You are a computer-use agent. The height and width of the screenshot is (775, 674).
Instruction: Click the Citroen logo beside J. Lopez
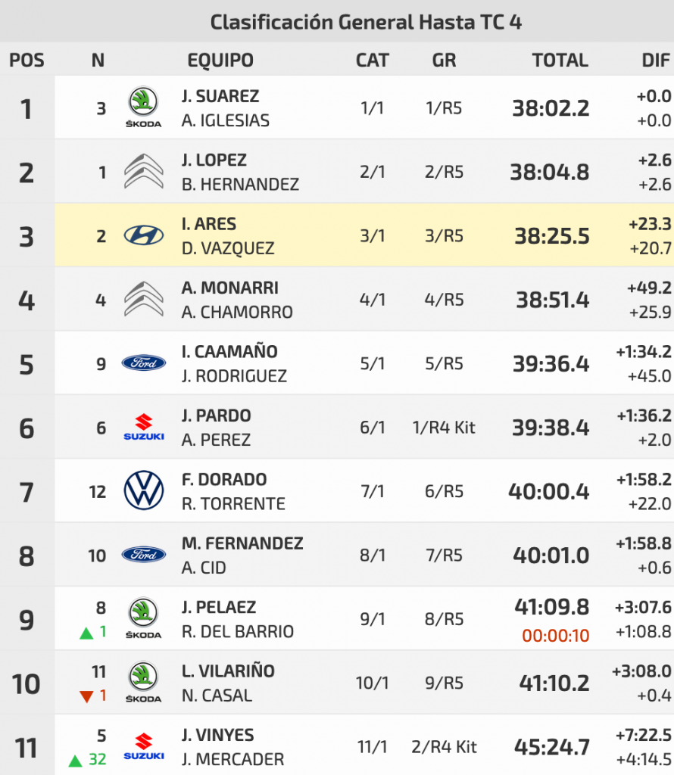pyautogui.click(x=143, y=171)
